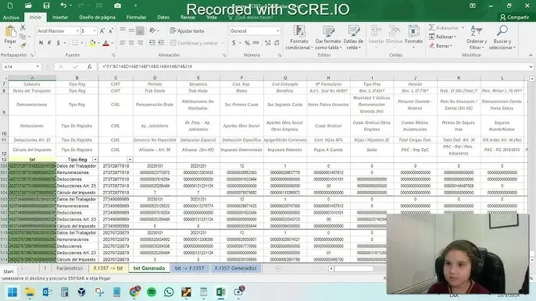Click Eliminar cells icon
Screen dimensions: 536x301
[394, 35]
